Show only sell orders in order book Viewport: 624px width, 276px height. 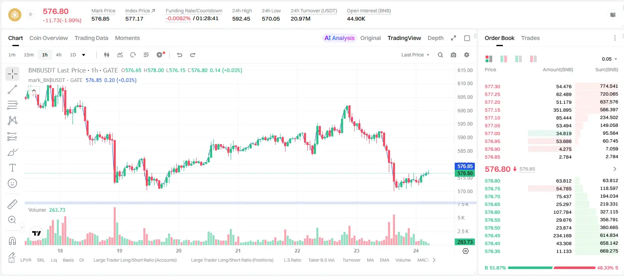[x=534, y=59]
